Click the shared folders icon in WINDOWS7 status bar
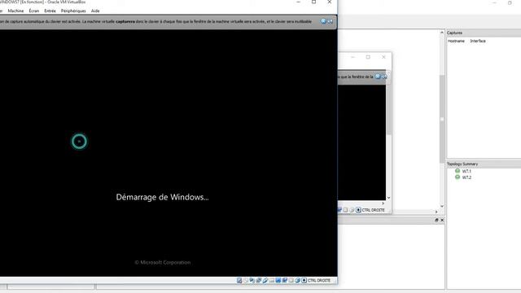Screen dimensions: 521x293 click(x=271, y=280)
